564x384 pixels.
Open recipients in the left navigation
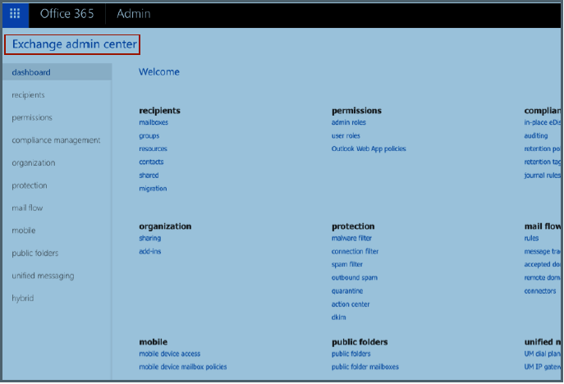pos(28,95)
